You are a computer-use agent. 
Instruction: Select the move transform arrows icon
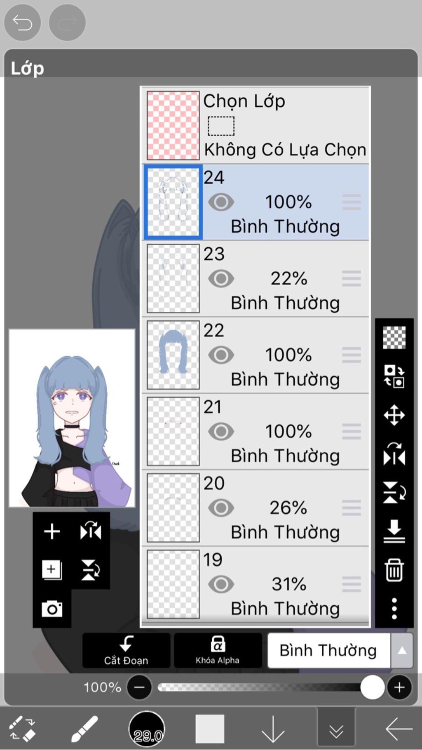tap(394, 415)
